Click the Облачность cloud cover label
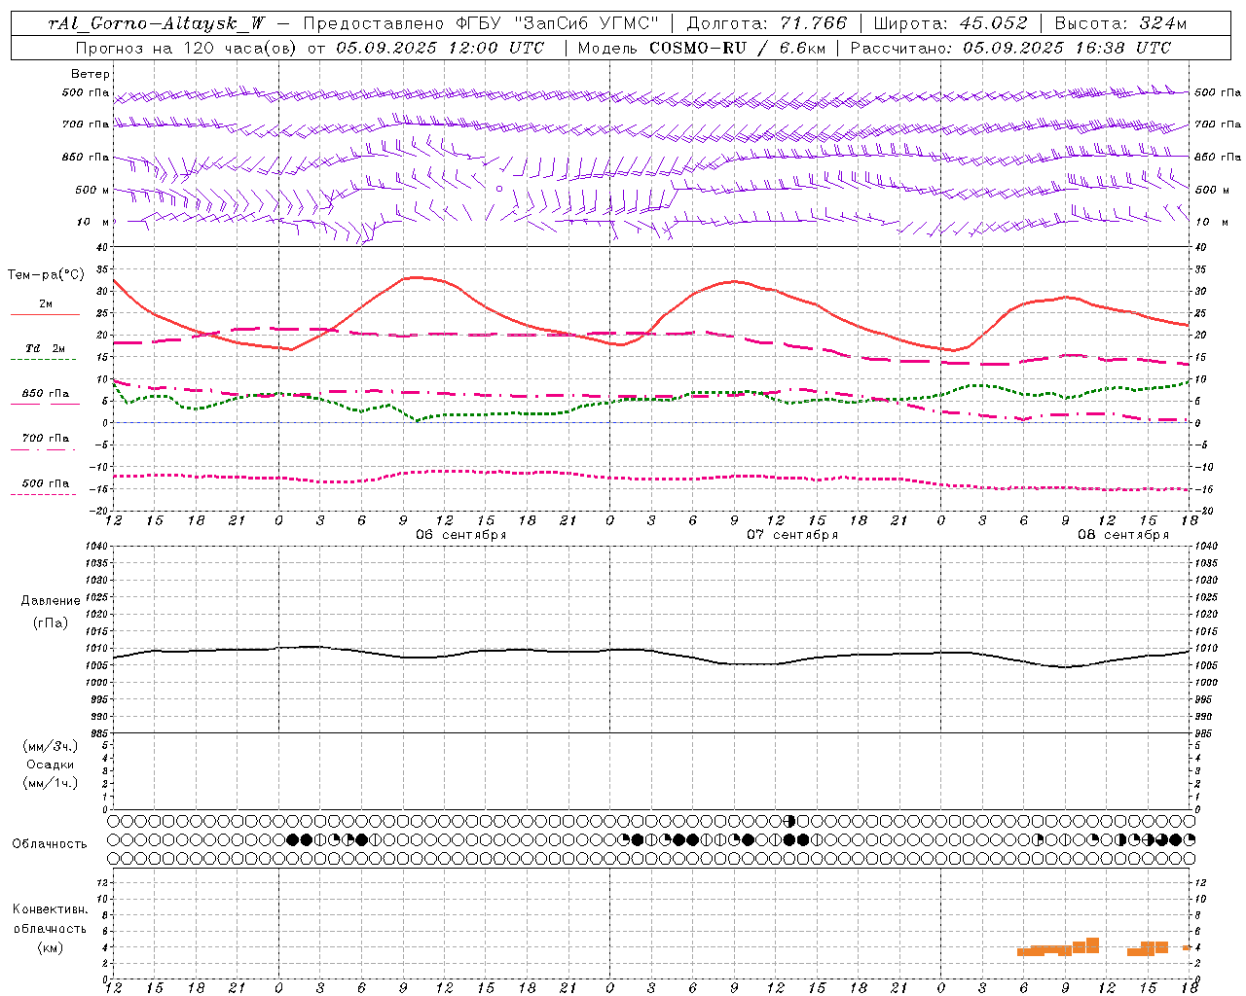1246x996 pixels. tap(50, 843)
